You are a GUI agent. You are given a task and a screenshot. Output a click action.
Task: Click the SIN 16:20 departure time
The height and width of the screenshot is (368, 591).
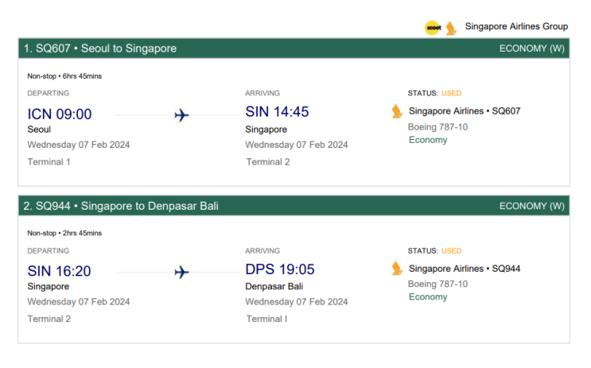pos(59,271)
